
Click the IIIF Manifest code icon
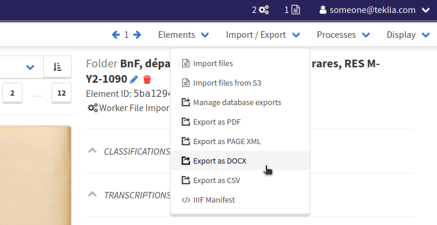click(185, 200)
